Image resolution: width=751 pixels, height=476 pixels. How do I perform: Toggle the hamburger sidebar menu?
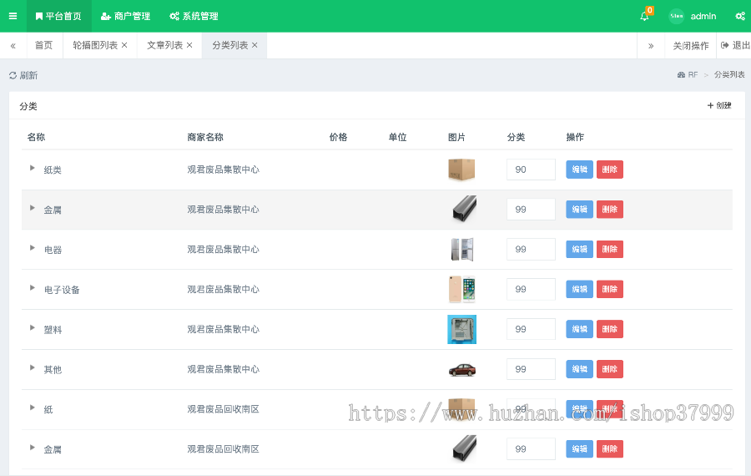(13, 16)
